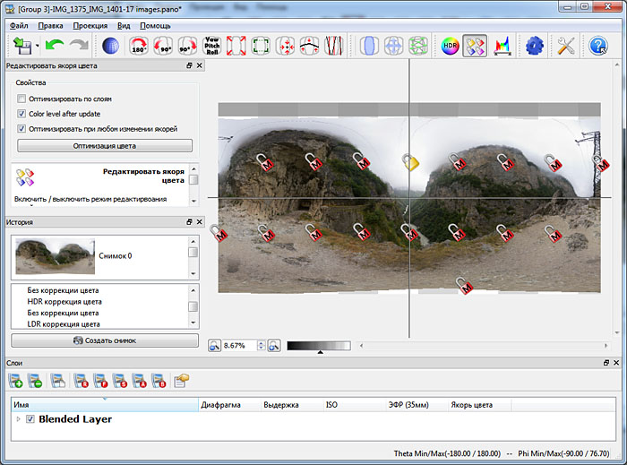The image size is (627, 465).
Task: Click the green undo arrow
Action: [56, 46]
